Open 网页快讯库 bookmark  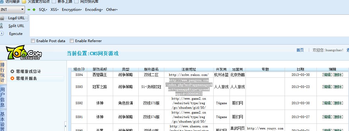pos(89,2)
